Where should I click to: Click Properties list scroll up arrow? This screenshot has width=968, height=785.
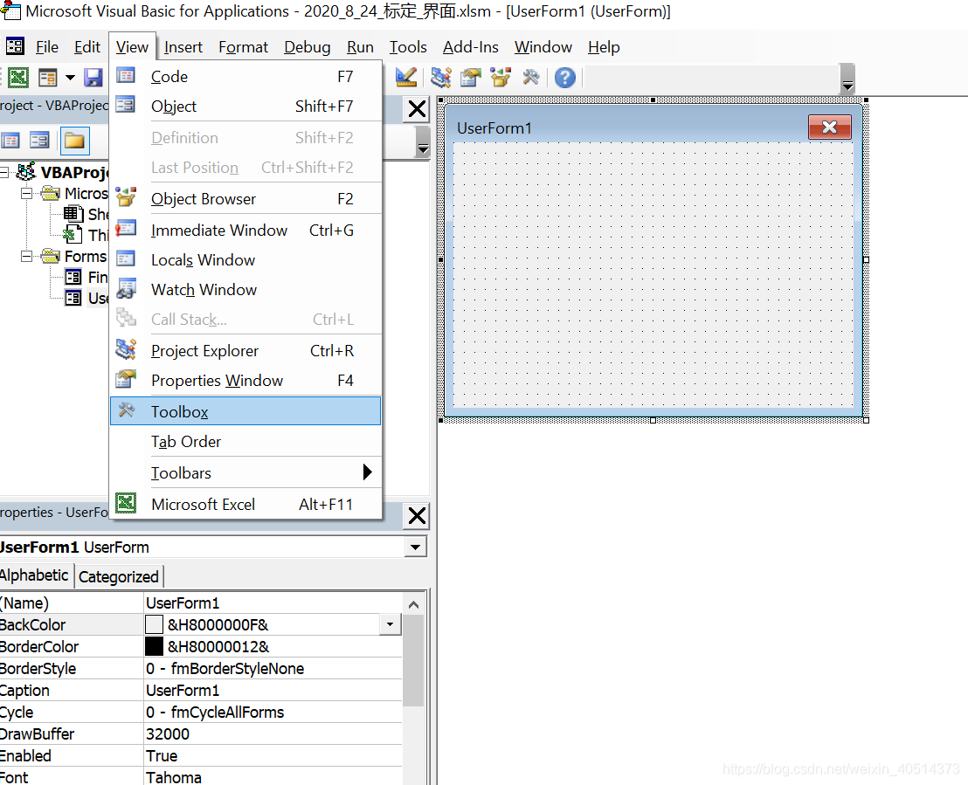click(x=413, y=604)
